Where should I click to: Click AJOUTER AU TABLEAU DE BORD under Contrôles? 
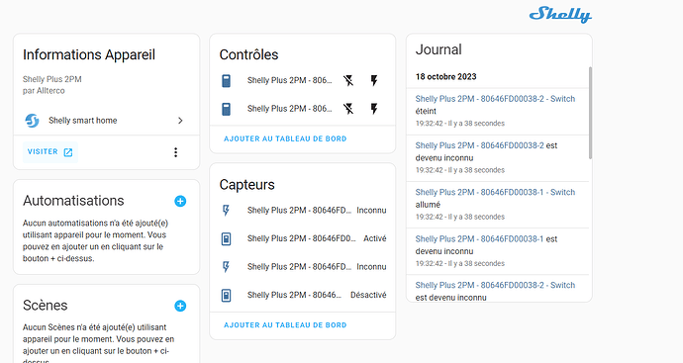pos(285,138)
